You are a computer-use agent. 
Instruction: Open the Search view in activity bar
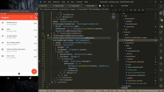coord(161,6)
